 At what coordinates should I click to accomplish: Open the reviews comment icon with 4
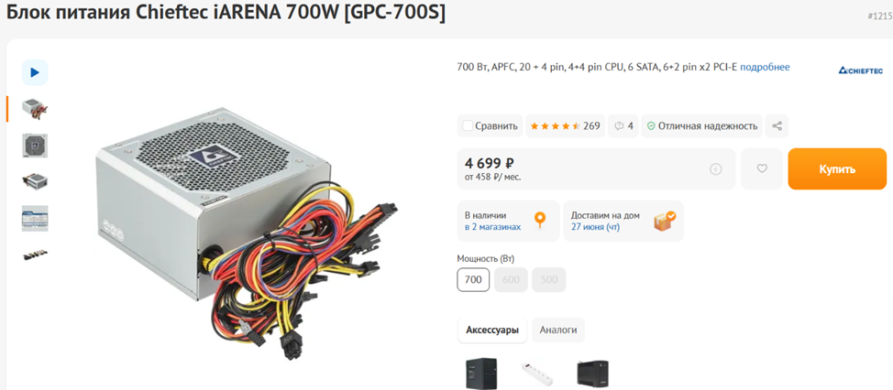click(623, 125)
